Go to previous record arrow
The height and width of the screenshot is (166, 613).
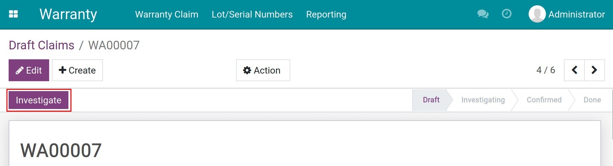click(x=574, y=70)
